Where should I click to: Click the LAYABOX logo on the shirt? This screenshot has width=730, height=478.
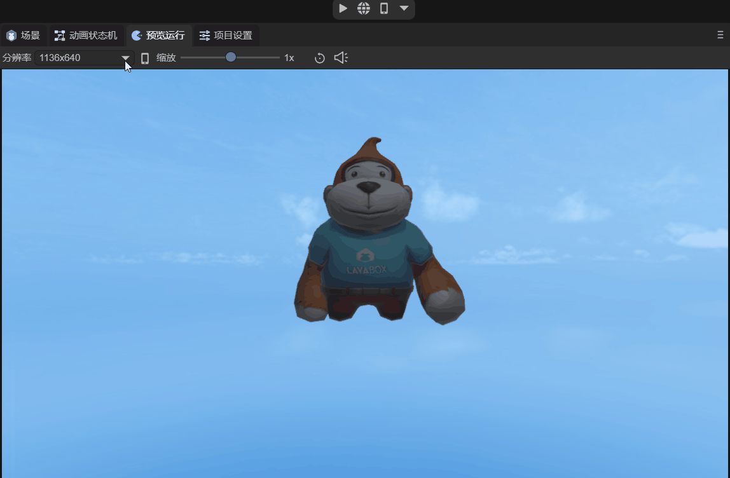[x=366, y=261]
